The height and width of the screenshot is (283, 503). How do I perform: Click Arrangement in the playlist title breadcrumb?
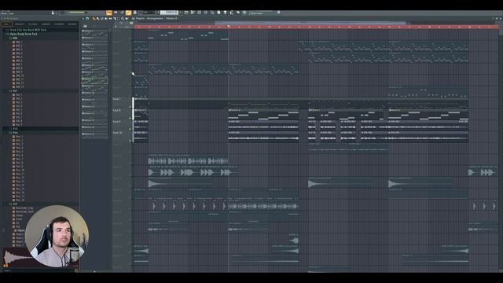pos(155,19)
